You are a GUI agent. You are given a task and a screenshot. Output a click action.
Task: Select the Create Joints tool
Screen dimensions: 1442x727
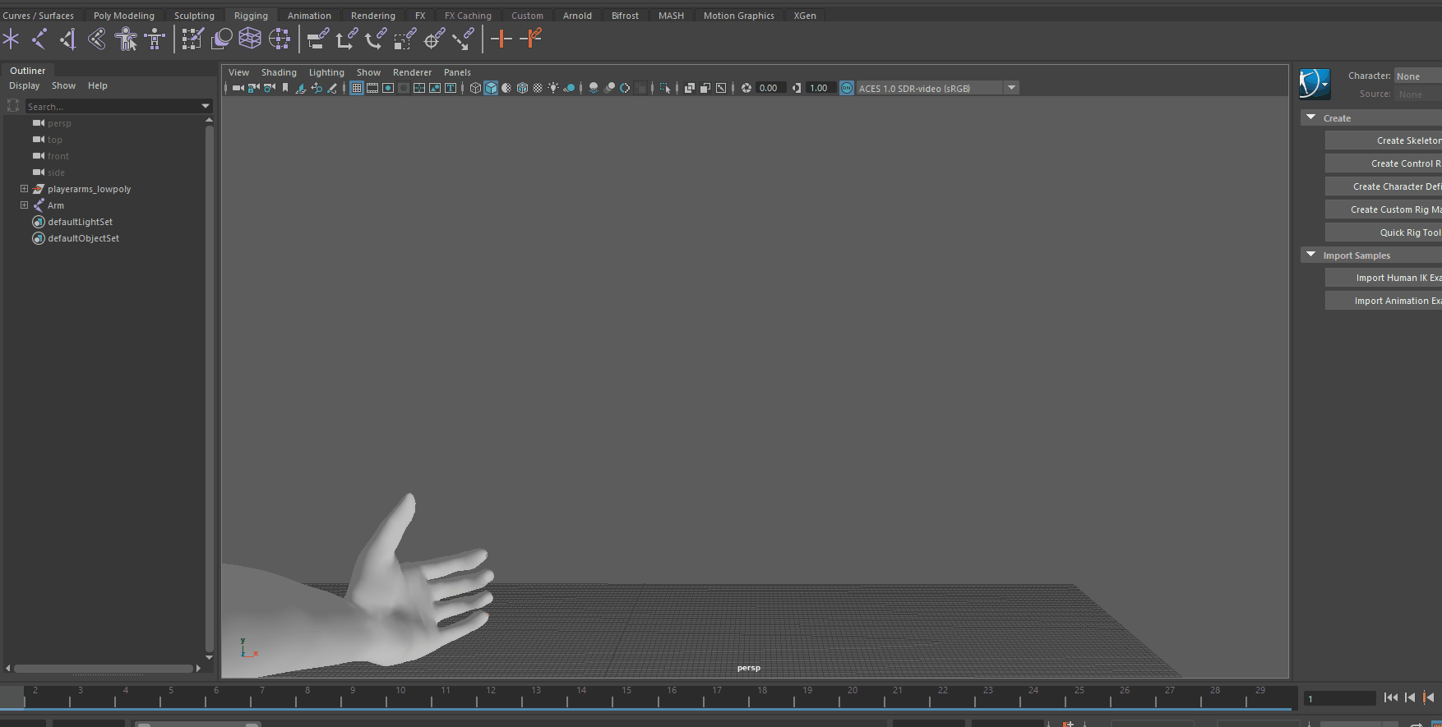(x=39, y=39)
